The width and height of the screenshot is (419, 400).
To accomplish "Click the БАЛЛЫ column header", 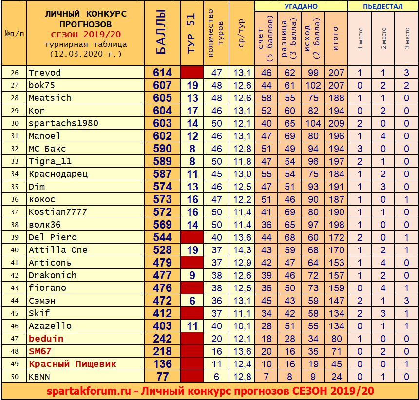I will (x=162, y=32).
